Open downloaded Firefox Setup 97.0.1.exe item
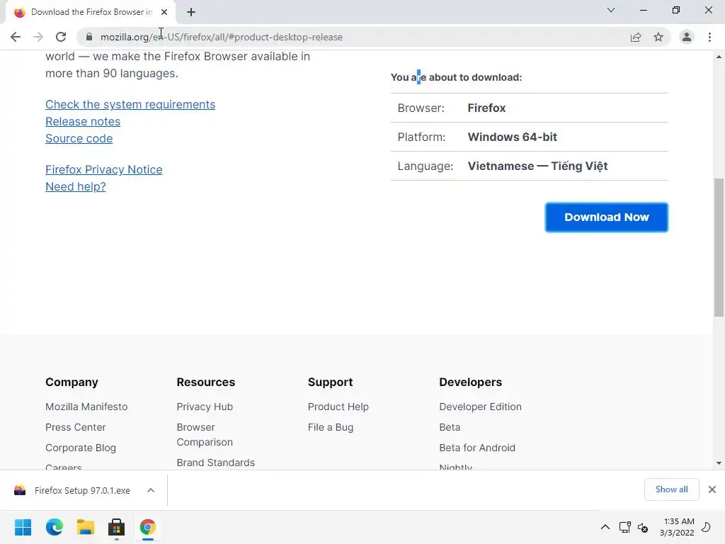This screenshot has width=725, height=544. 82,490
